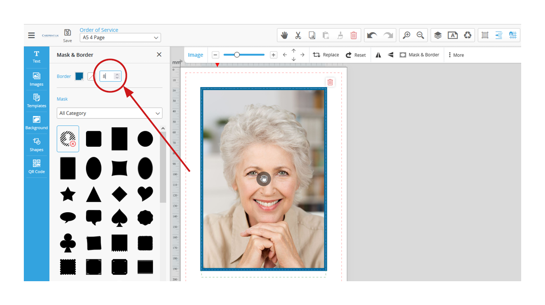Screen dimensions: 545x305
Task: Select the pan hand tool in top toolbar
Action: pyautogui.click(x=284, y=36)
